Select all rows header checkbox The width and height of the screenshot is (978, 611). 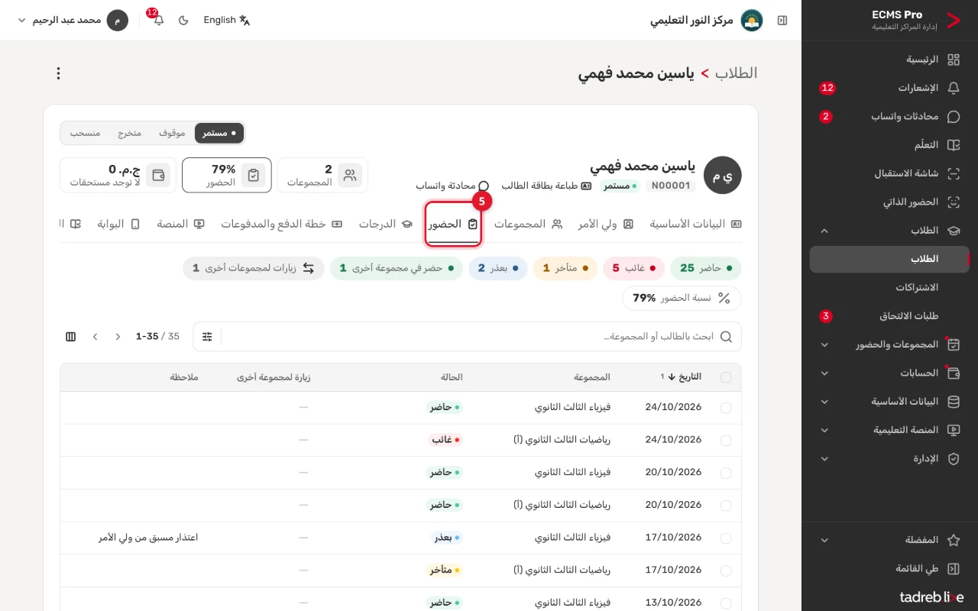point(726,377)
